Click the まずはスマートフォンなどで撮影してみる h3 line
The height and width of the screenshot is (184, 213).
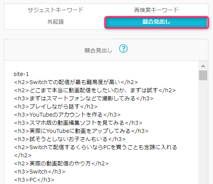(83, 98)
